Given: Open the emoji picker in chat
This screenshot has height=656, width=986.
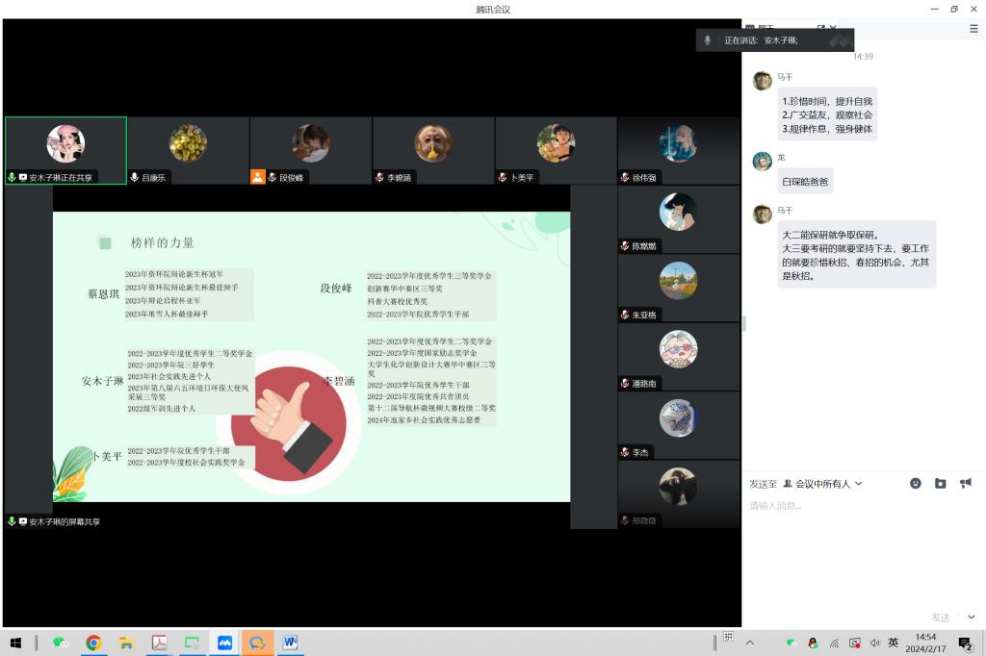Looking at the screenshot, I should (x=915, y=484).
